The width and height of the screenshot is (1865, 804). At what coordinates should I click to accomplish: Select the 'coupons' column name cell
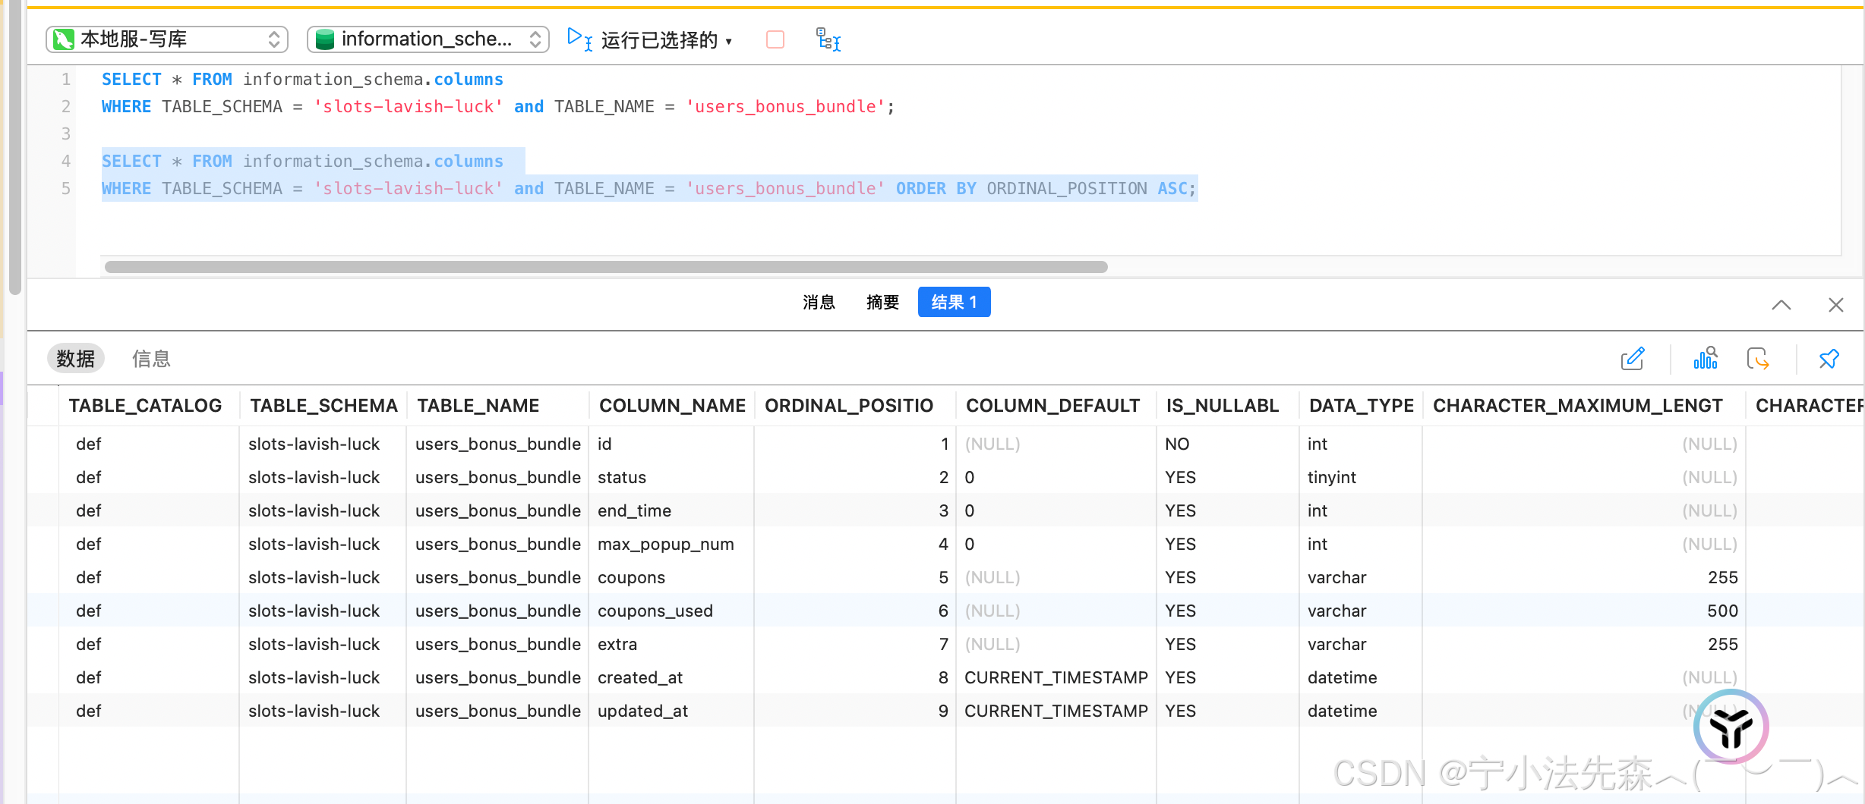tap(671, 577)
